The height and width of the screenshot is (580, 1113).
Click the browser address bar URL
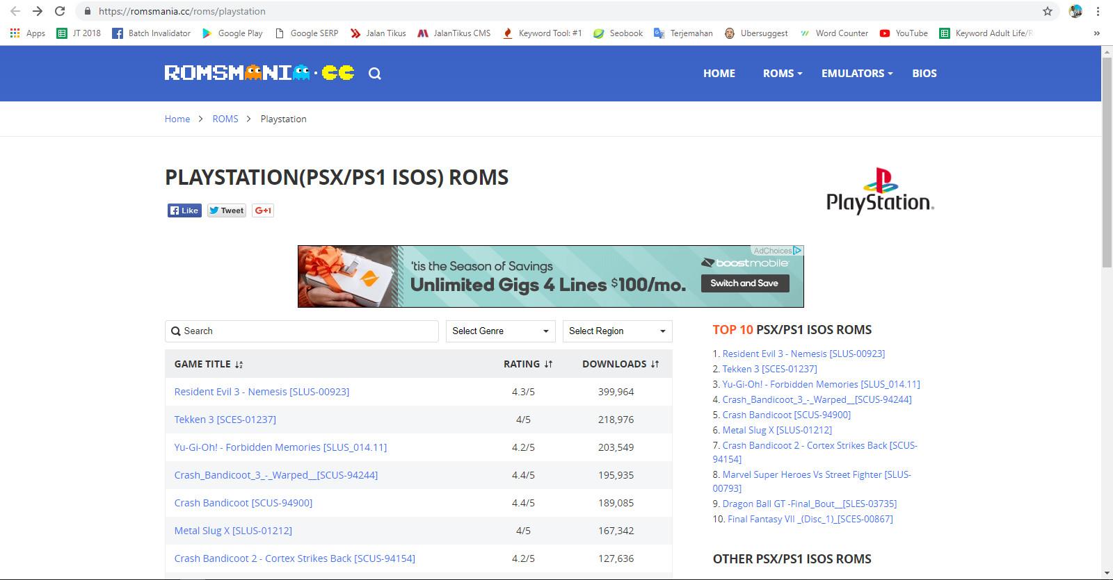click(182, 11)
